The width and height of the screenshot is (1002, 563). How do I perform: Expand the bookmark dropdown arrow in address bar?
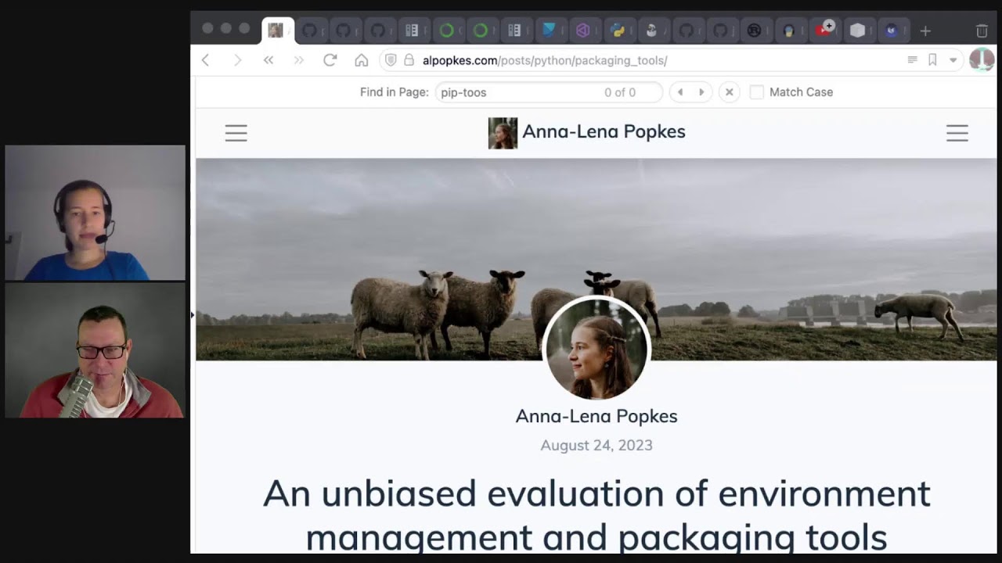click(x=953, y=60)
